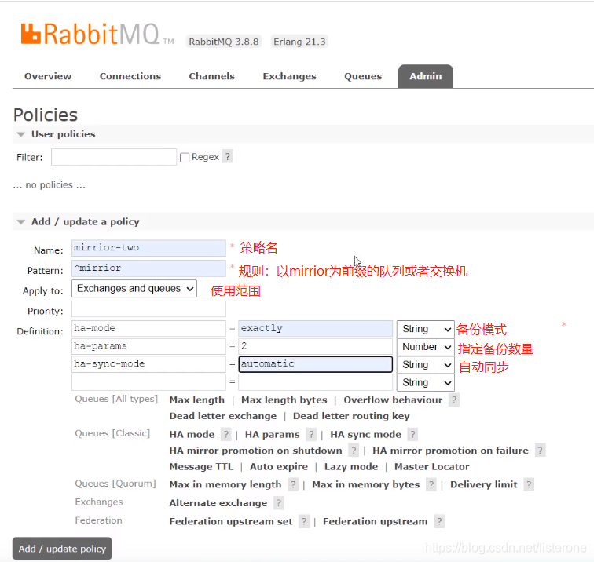Click the HA sync mode link
594x562 pixels.
pos(365,435)
